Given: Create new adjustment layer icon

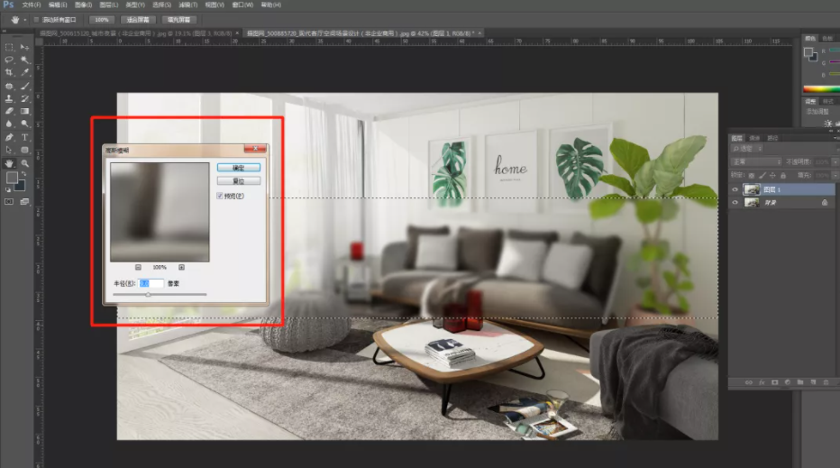Looking at the screenshot, I should coord(788,382).
